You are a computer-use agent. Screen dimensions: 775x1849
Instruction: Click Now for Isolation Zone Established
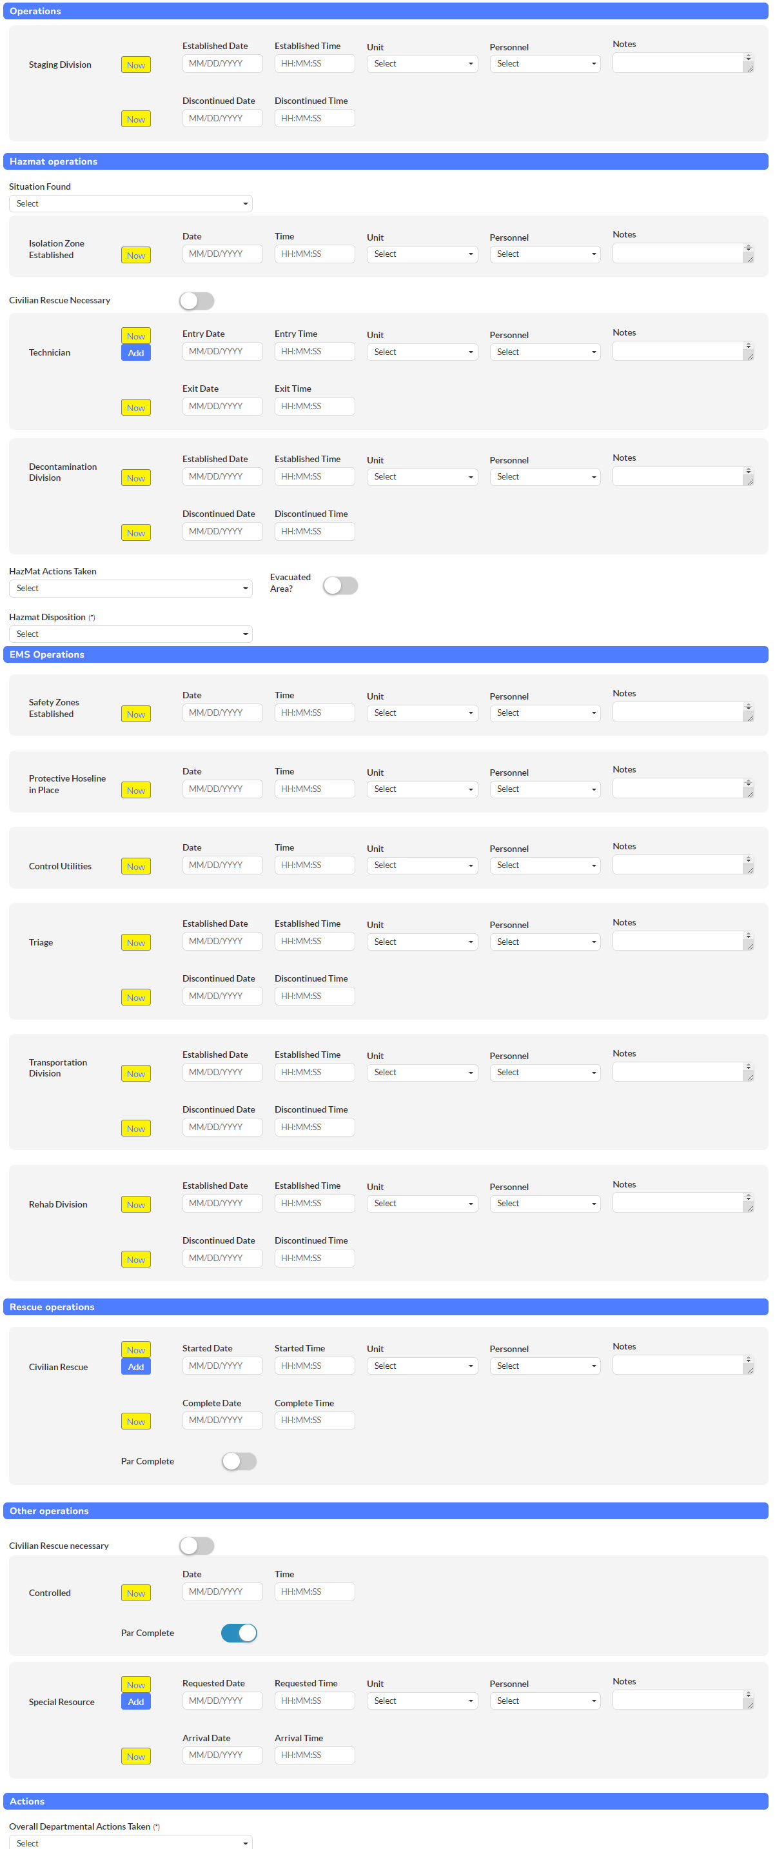coord(135,256)
